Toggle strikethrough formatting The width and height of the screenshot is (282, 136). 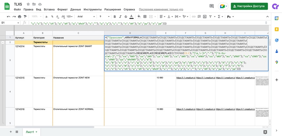126,16
